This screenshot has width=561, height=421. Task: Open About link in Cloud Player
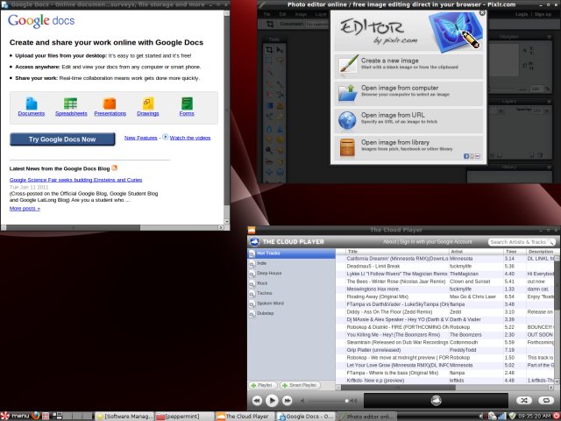(x=389, y=242)
